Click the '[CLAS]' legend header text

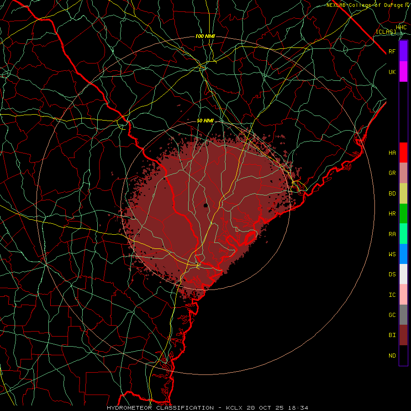pos(386,32)
